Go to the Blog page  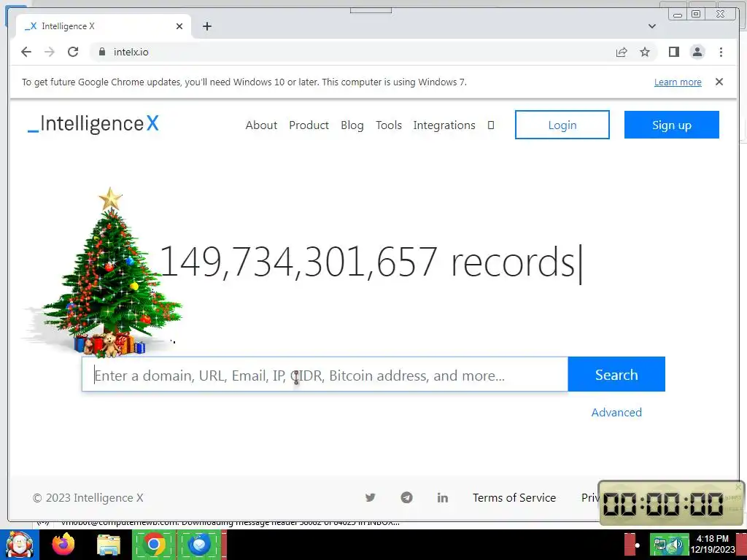click(x=352, y=125)
